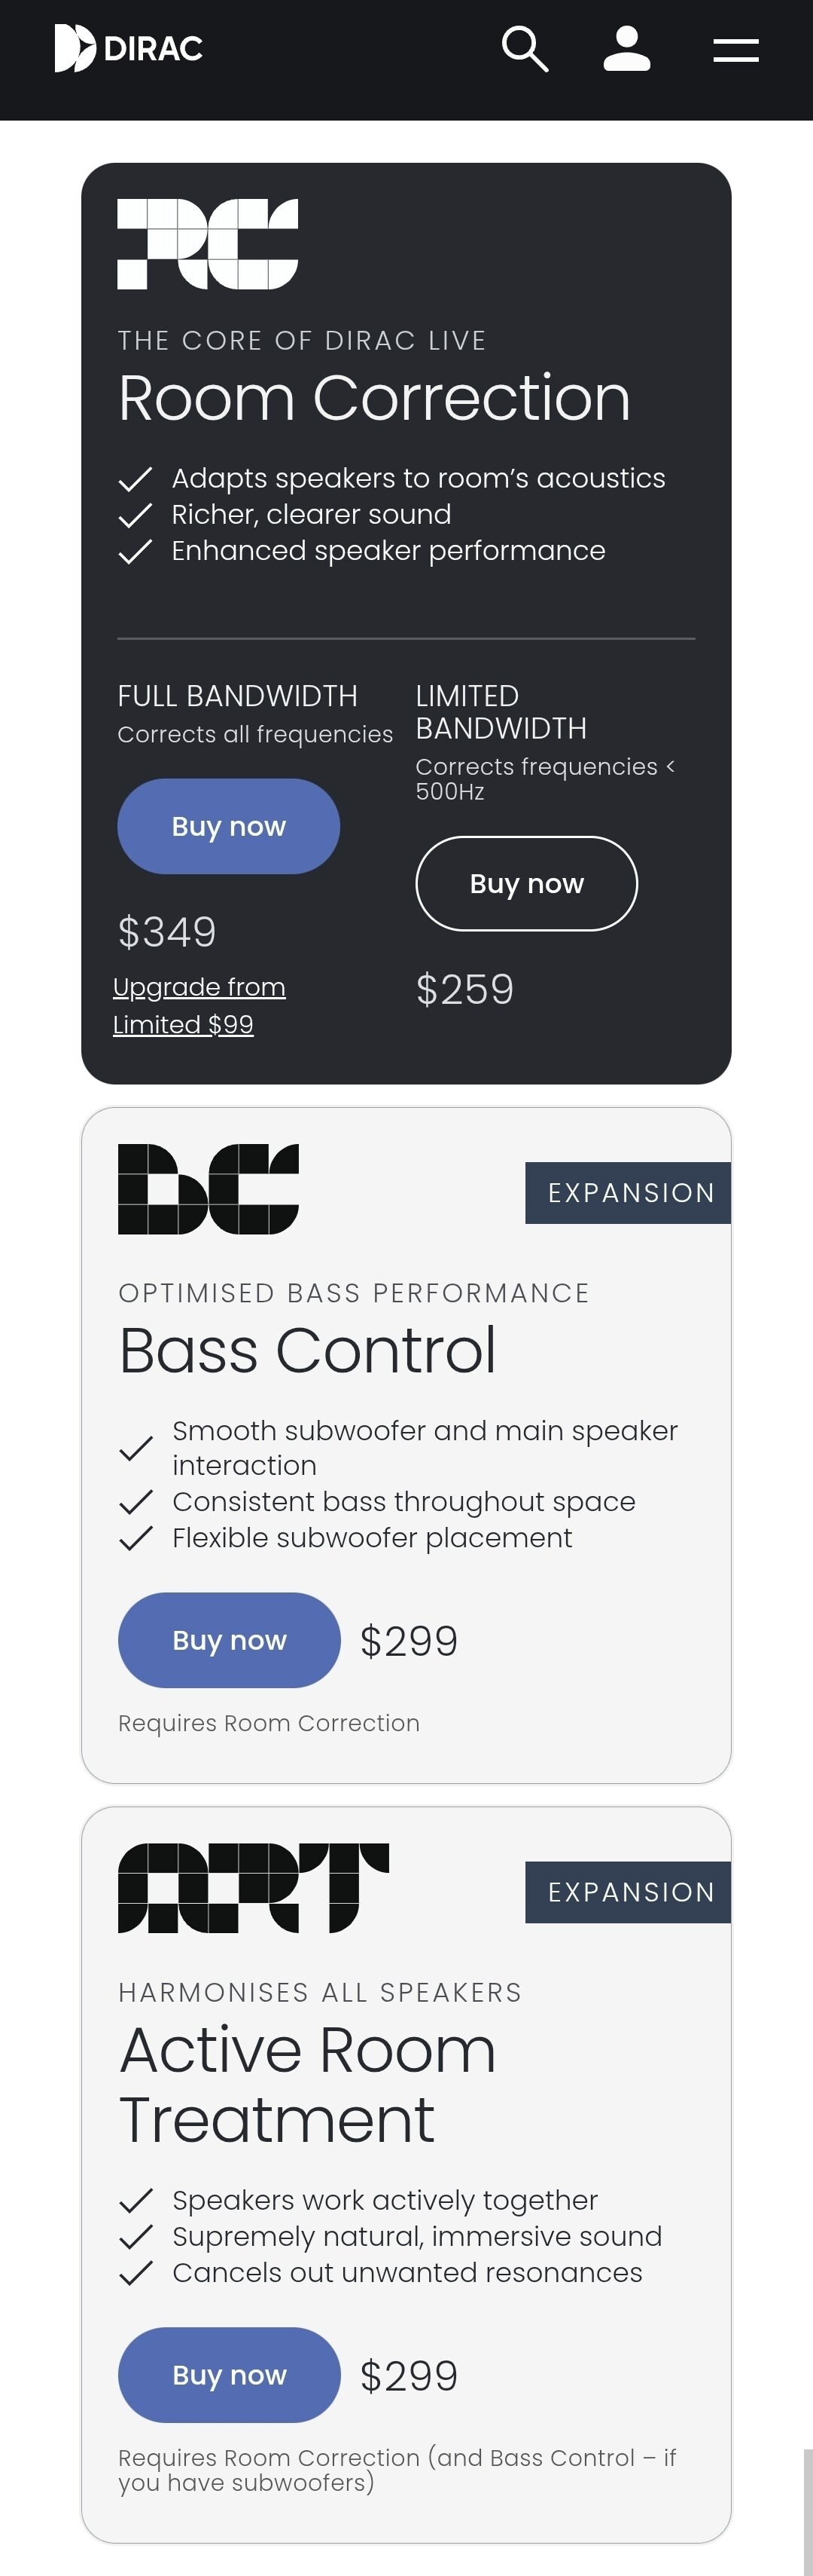Screen dimensions: 813x2576
Task: Open the user account icon
Action: [627, 49]
